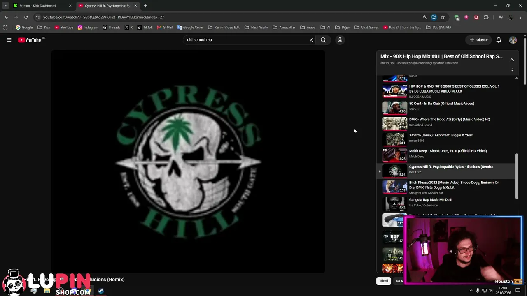Close the Cypress Hill browser tab
This screenshot has height=296, width=527.
click(x=135, y=6)
